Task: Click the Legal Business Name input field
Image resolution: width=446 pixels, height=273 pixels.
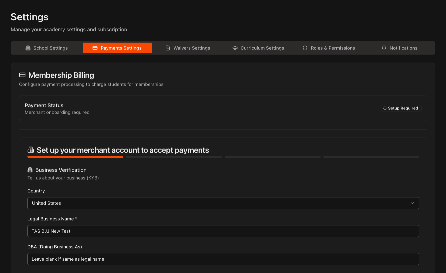Action: point(223,231)
